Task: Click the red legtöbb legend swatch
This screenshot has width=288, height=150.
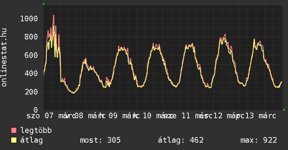Action: 14,130
